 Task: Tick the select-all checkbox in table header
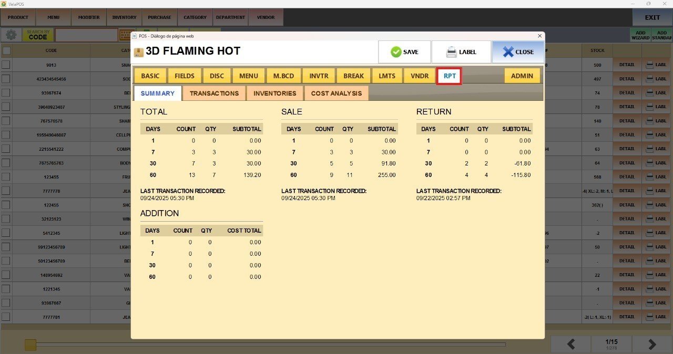[6, 51]
